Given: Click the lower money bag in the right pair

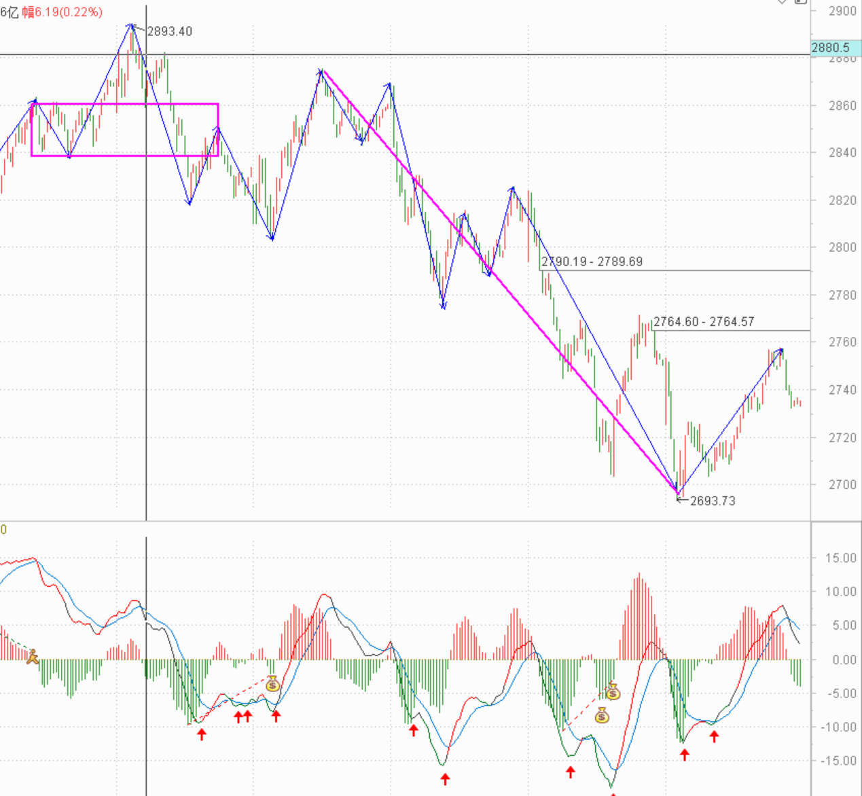Looking at the screenshot, I should tap(602, 714).
